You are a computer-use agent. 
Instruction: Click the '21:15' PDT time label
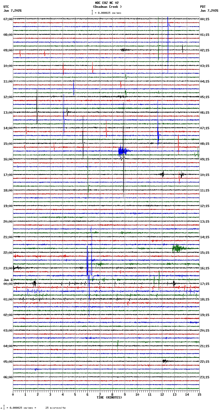pyautogui.click(x=205, y=346)
